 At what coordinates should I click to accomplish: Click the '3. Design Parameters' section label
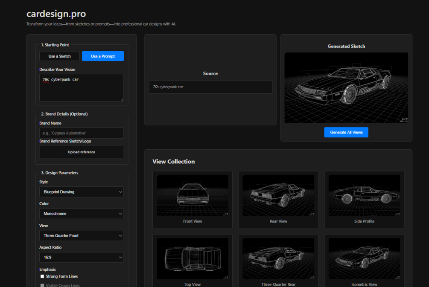click(60, 173)
